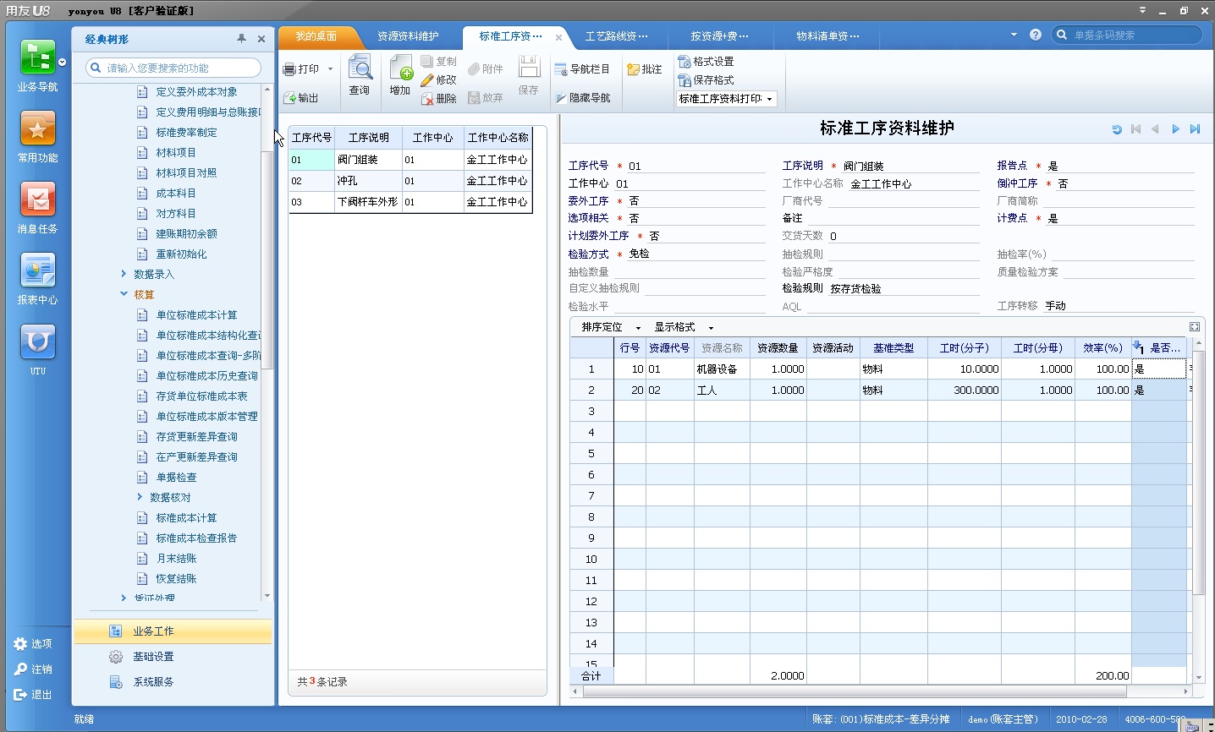Screen dimensions: 1215x732
Task: Click the refresh arrow beside record navigation
Action: click(x=1116, y=129)
